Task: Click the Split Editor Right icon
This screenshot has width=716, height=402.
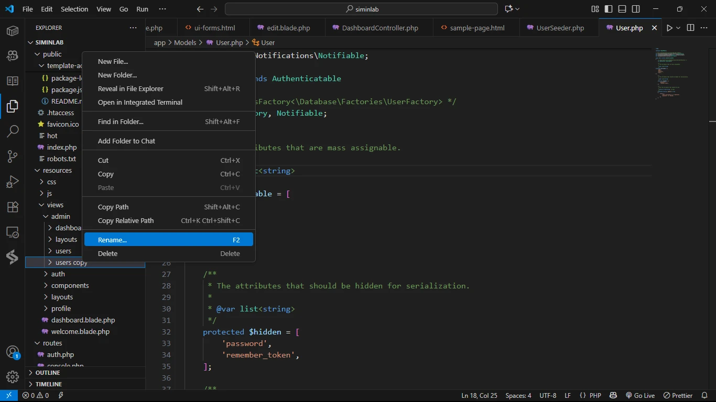Action: pos(690,28)
